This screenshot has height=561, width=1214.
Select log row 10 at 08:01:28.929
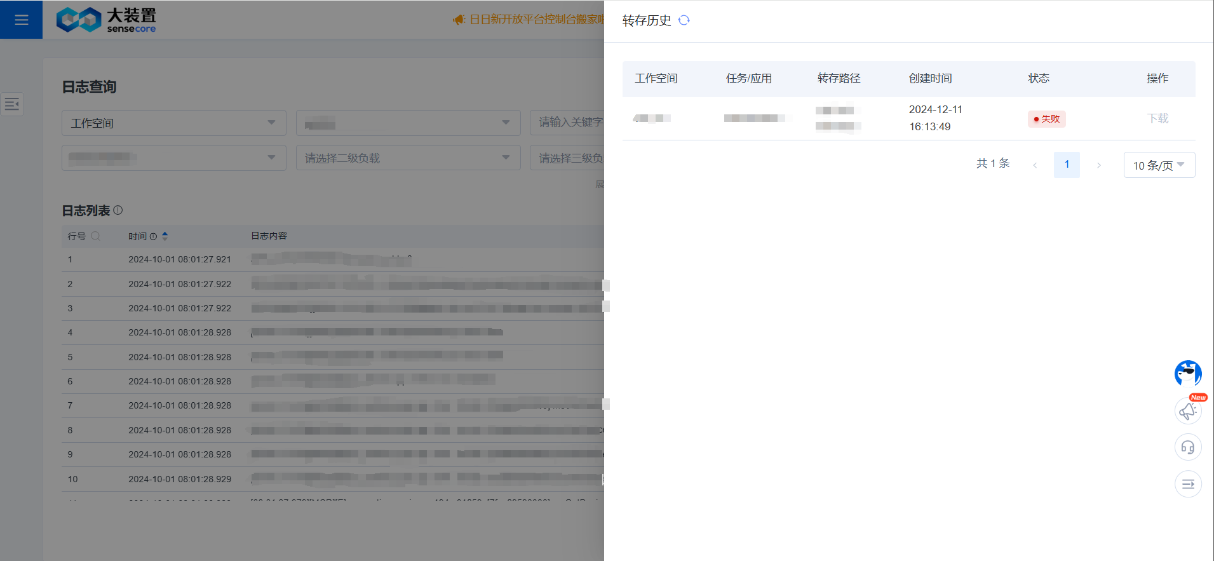[333, 479]
